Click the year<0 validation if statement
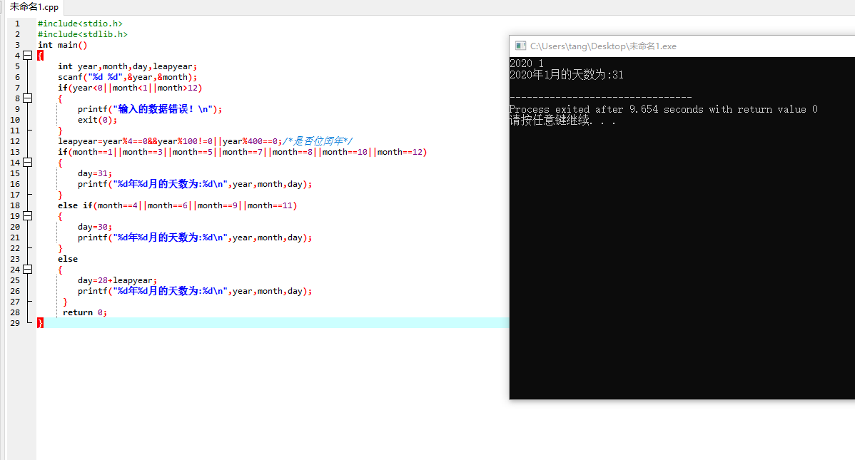The height and width of the screenshot is (460, 855). pyautogui.click(x=130, y=88)
